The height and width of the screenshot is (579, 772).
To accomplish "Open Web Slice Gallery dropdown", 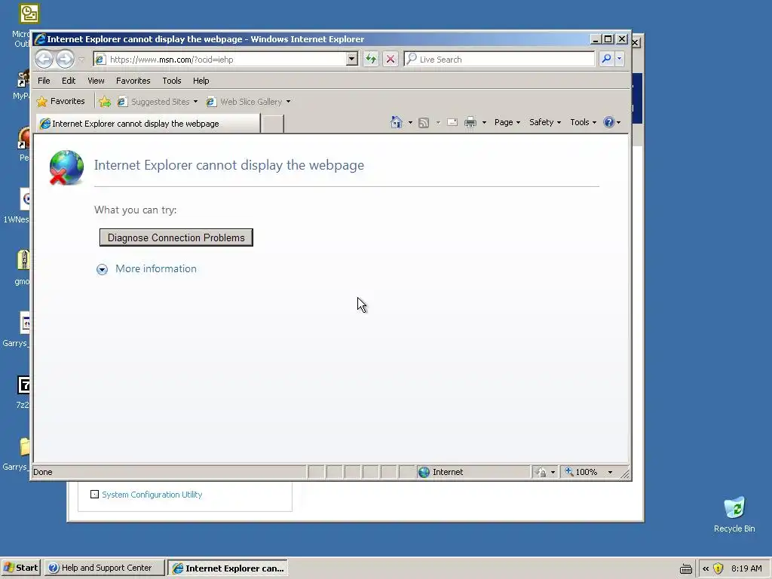I will point(249,102).
